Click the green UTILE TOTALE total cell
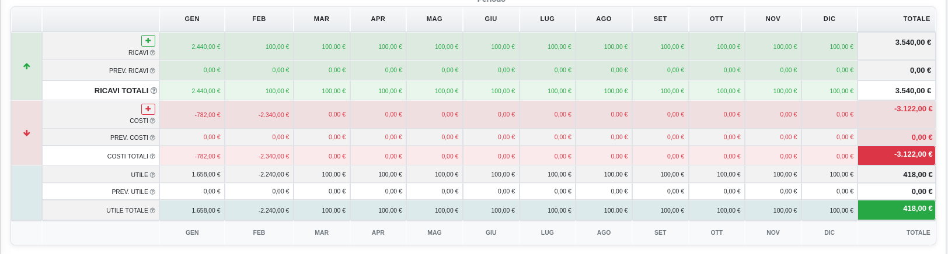948x254 pixels. [897, 209]
